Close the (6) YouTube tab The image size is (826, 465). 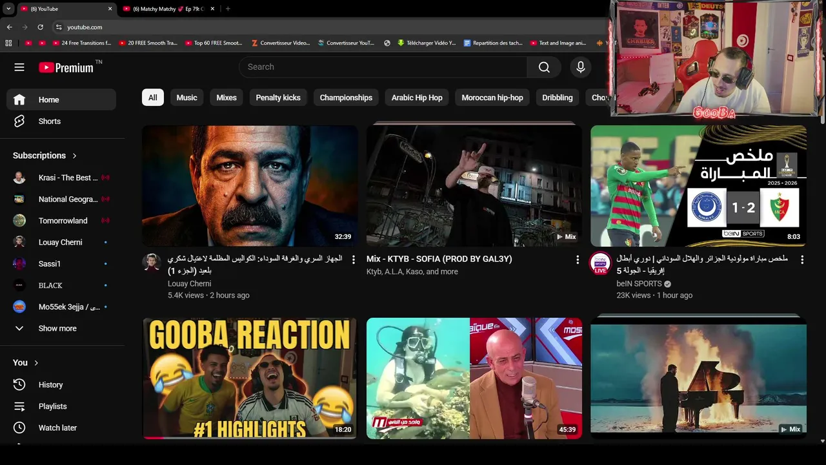point(110,9)
